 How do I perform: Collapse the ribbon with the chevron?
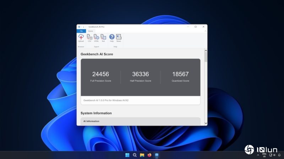pos(206,31)
